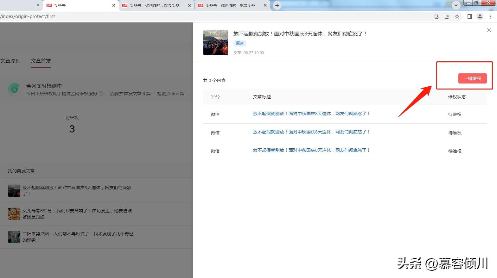
Task: Click the 文章标题 column header
Action: [262, 97]
